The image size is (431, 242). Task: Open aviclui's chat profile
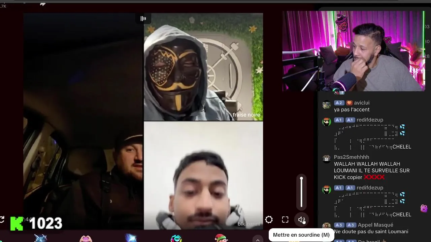pos(362,103)
